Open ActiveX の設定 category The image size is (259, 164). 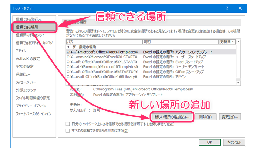[x=28, y=58]
